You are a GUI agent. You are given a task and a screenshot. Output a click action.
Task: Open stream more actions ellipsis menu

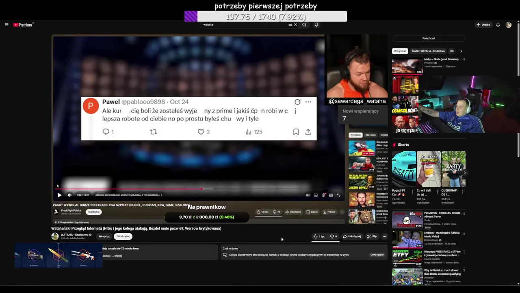[384, 236]
